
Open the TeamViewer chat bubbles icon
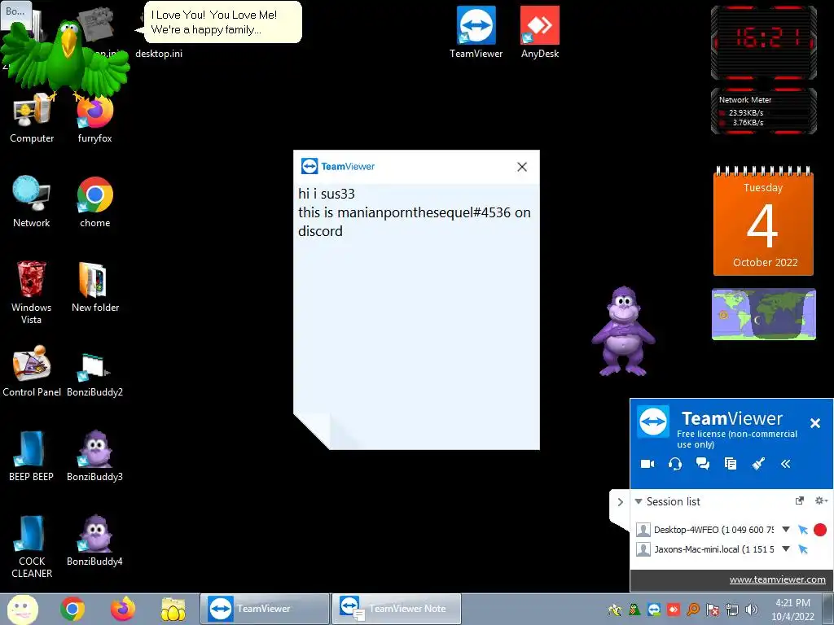[x=703, y=464]
